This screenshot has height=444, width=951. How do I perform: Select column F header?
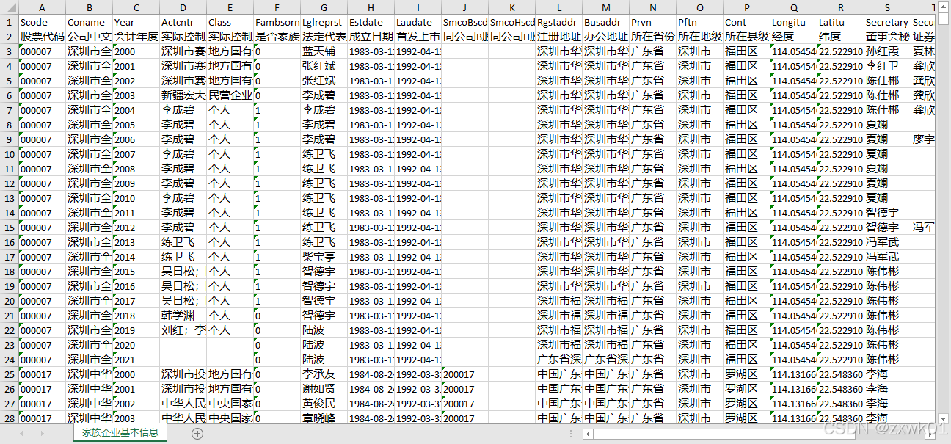[x=277, y=7]
